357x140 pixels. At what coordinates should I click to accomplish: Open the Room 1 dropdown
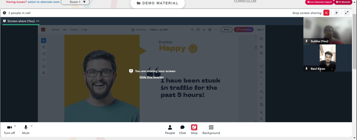click(x=75, y=2)
